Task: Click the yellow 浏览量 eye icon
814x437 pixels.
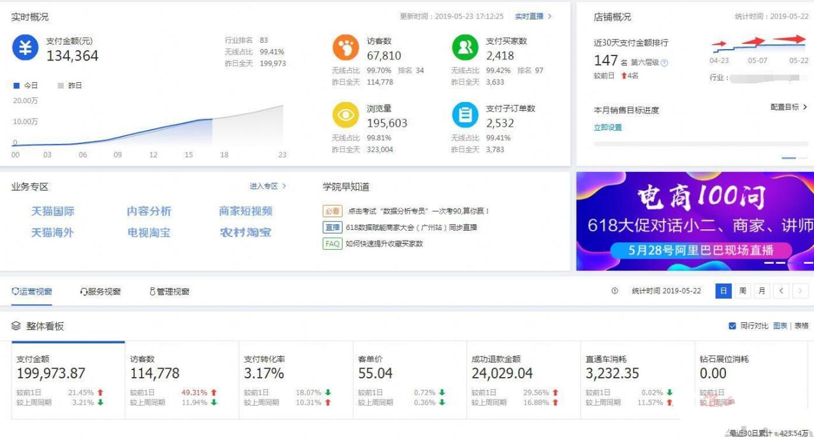Action: [346, 115]
